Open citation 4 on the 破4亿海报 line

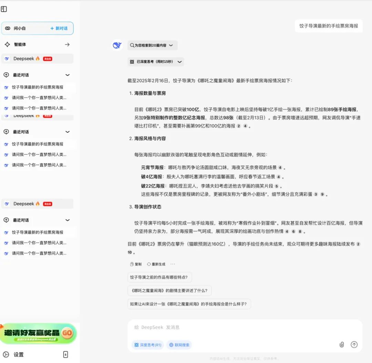279,177
